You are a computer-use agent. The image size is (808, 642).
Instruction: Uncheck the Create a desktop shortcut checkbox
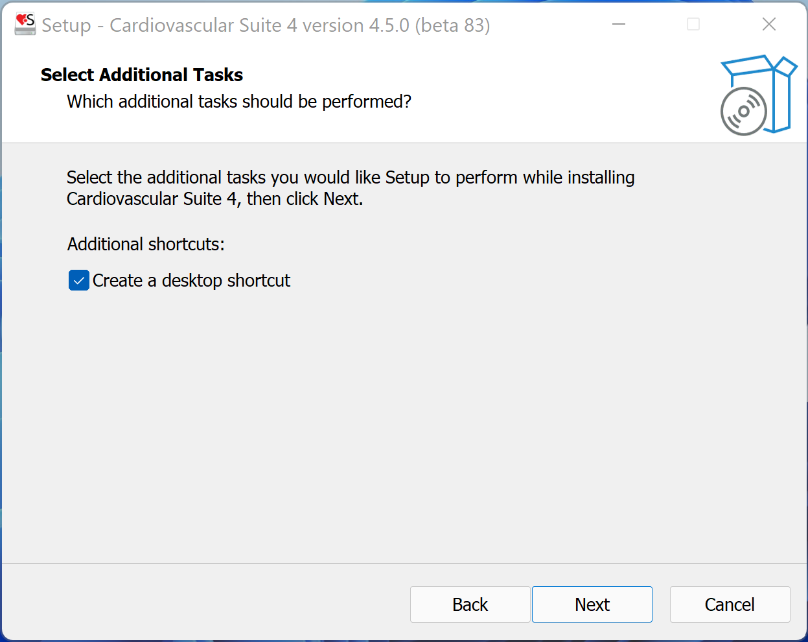pos(79,281)
